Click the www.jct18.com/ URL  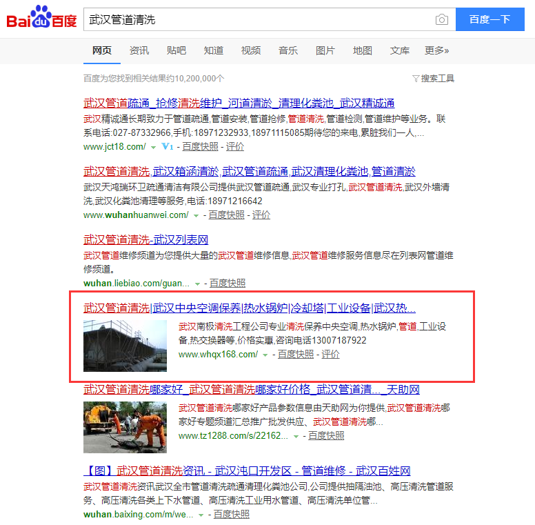coord(114,147)
